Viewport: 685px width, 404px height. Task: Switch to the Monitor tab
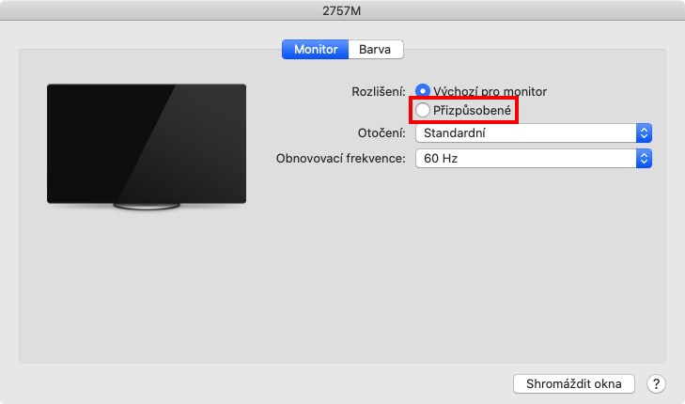point(316,50)
